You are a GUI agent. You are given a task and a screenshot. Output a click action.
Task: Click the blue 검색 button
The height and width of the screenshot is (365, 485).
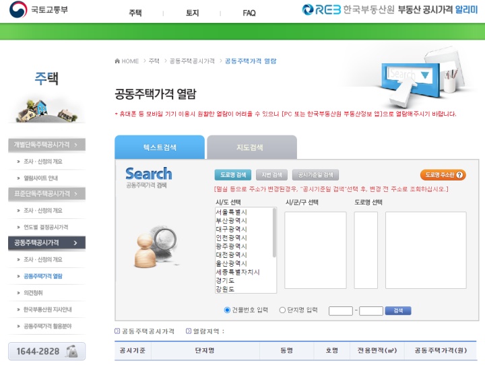(x=398, y=310)
